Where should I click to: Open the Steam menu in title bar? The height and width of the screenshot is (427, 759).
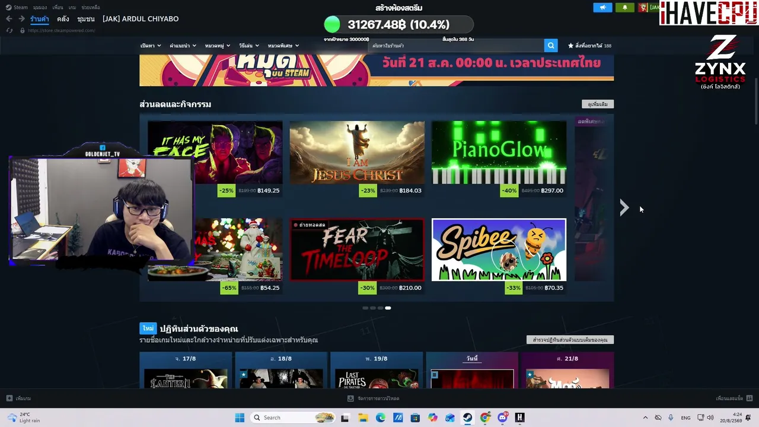(17, 7)
